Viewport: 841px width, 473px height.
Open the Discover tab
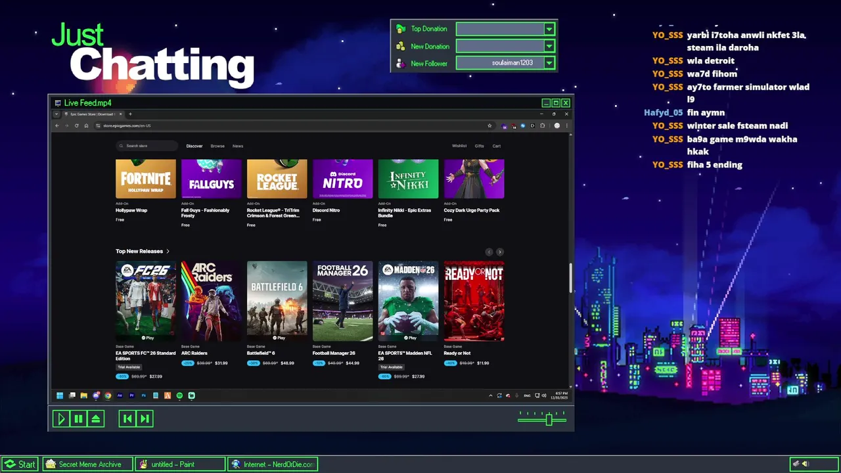pyautogui.click(x=194, y=146)
